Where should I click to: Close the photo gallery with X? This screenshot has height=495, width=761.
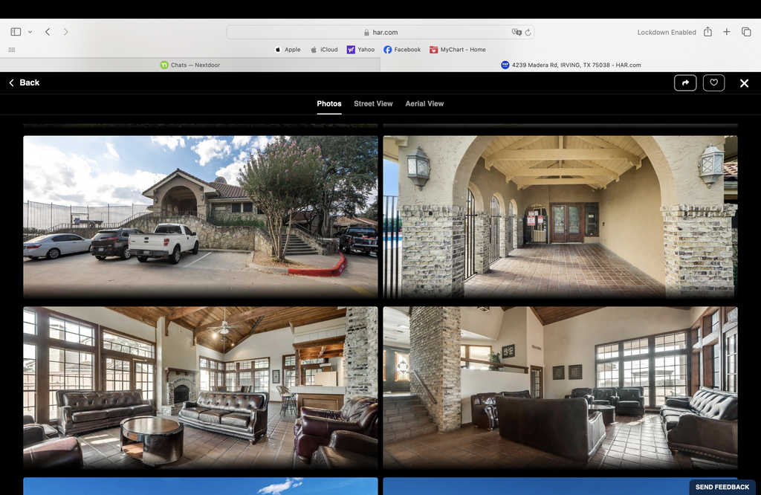coord(744,83)
